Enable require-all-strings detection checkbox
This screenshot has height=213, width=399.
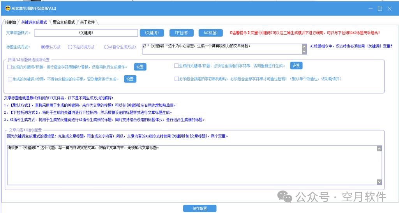(177, 79)
